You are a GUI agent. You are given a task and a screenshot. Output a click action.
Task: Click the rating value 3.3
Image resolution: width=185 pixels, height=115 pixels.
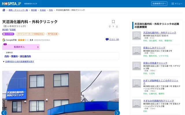(31, 40)
